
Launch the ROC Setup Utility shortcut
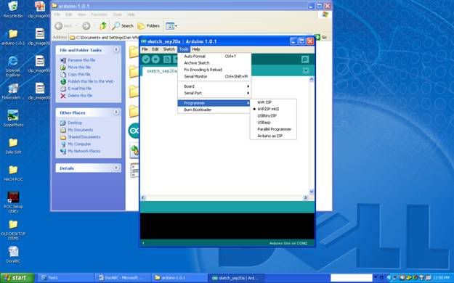pyautogui.click(x=13, y=202)
